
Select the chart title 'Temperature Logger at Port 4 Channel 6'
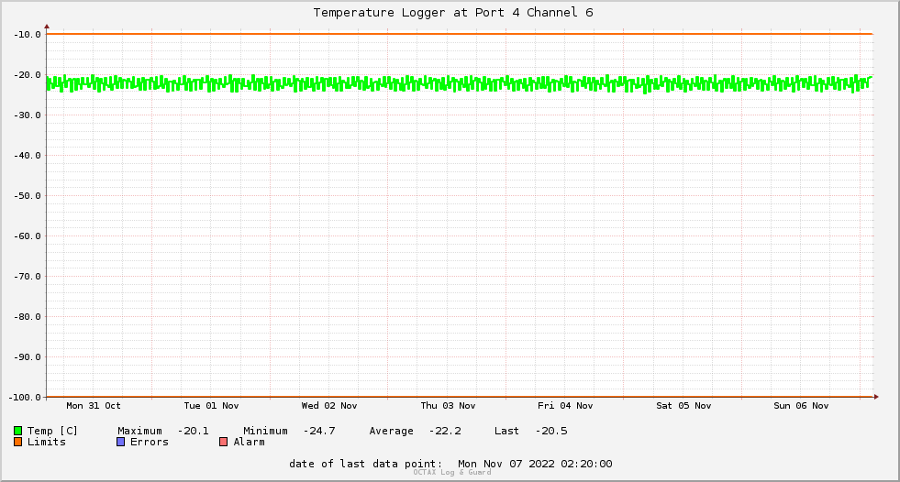pos(453,13)
